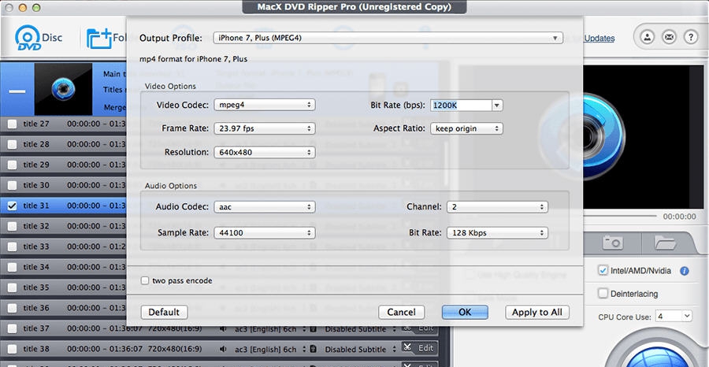The width and height of the screenshot is (709, 367).
Task: Click the Cancel button
Action: pos(402,313)
